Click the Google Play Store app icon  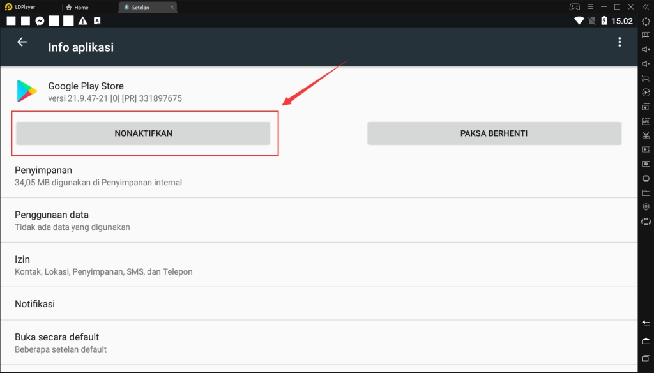tap(26, 91)
